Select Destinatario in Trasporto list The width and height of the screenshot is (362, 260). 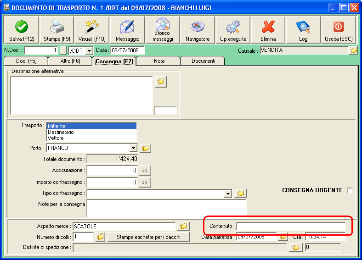(x=92, y=132)
